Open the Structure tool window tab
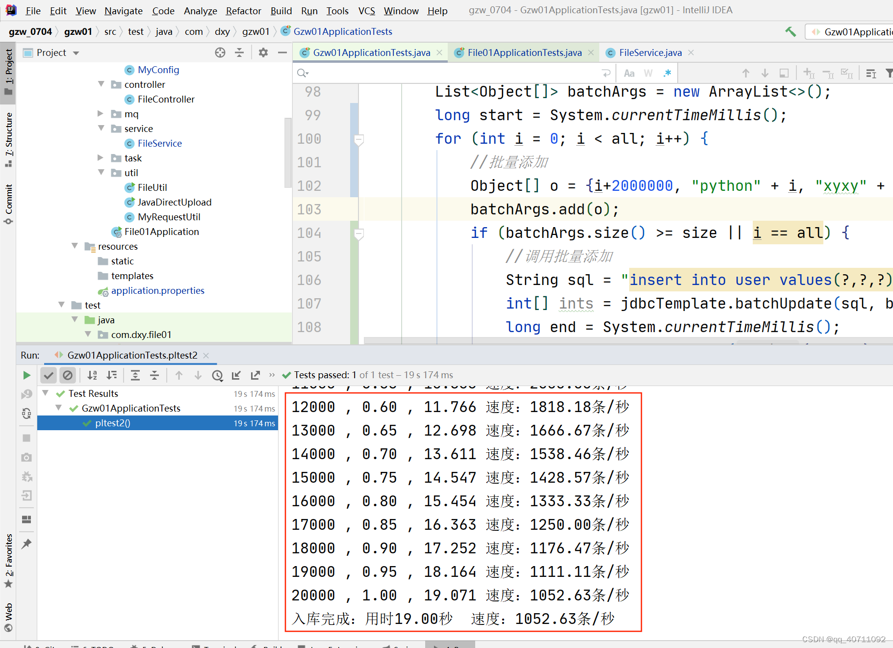 (8, 139)
